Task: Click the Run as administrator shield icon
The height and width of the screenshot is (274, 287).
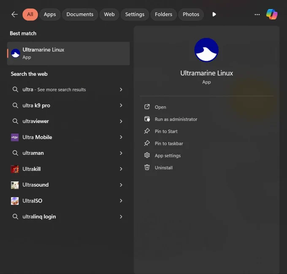Action: [x=147, y=119]
